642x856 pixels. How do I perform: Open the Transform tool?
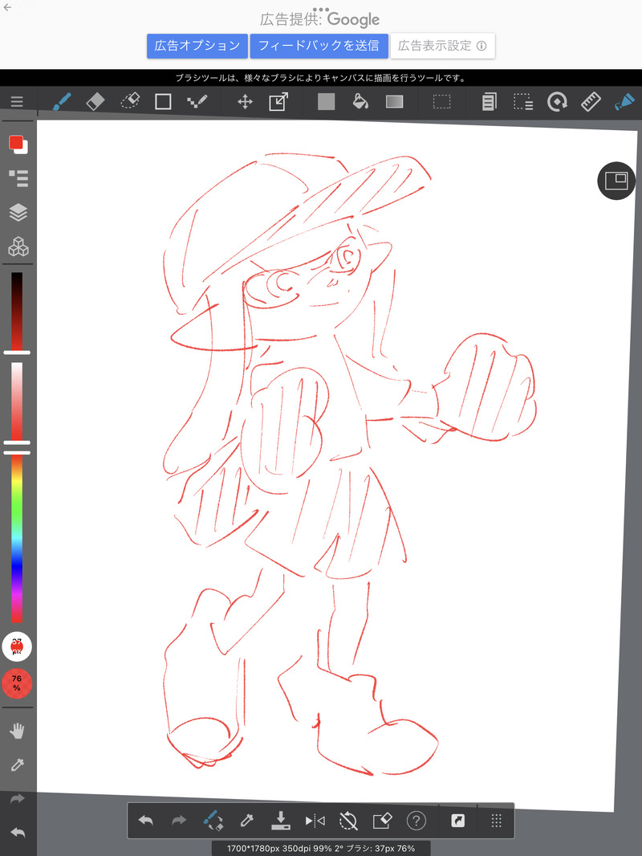tap(278, 101)
